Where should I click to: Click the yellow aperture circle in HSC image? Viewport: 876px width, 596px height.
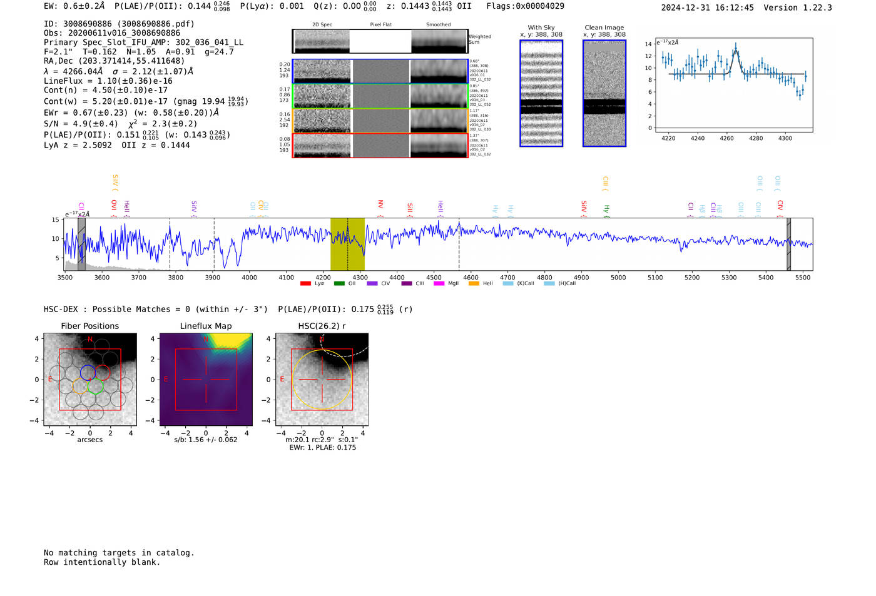pos(322,380)
